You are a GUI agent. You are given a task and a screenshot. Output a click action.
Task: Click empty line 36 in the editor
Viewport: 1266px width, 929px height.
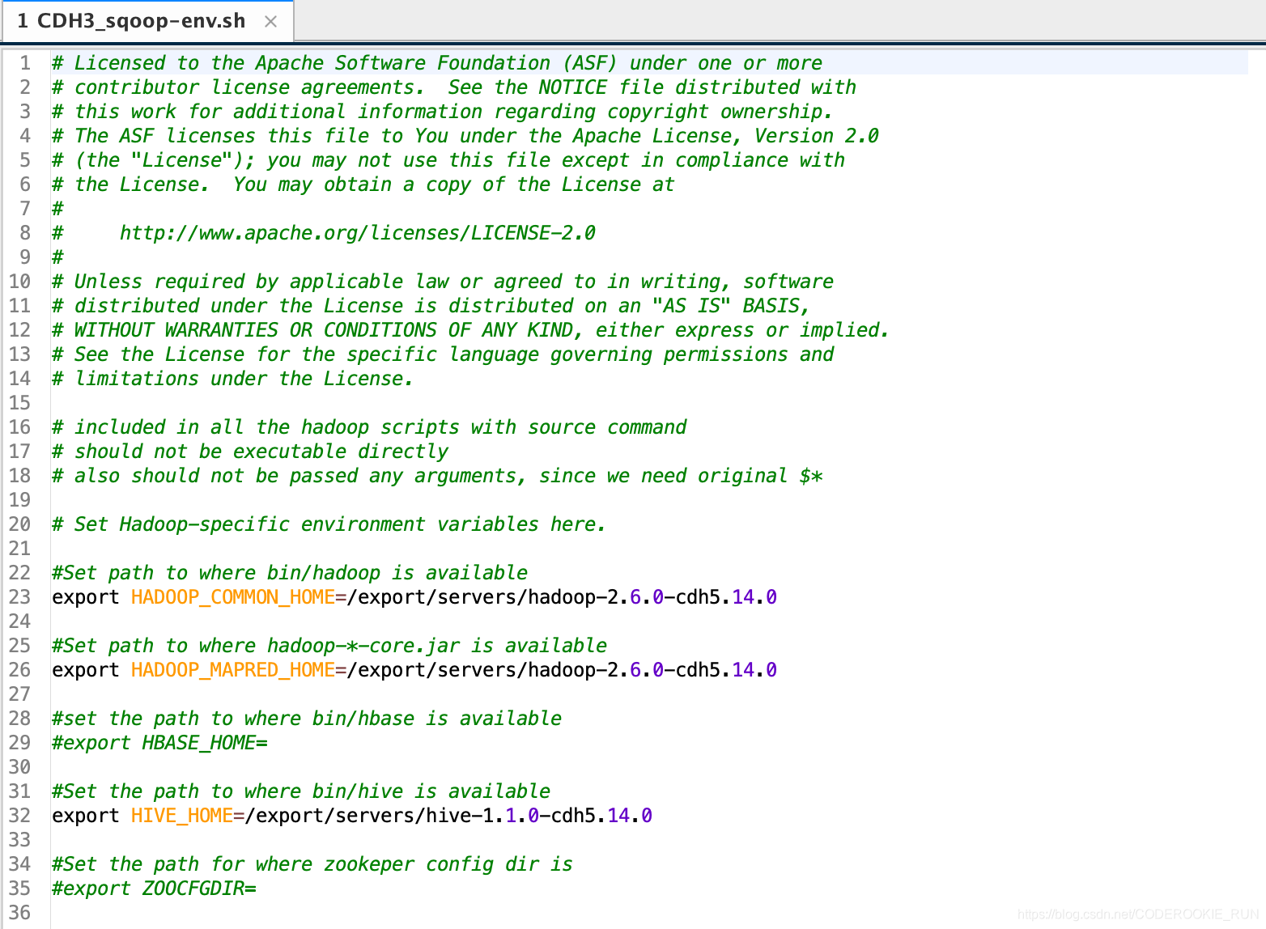click(x=648, y=913)
